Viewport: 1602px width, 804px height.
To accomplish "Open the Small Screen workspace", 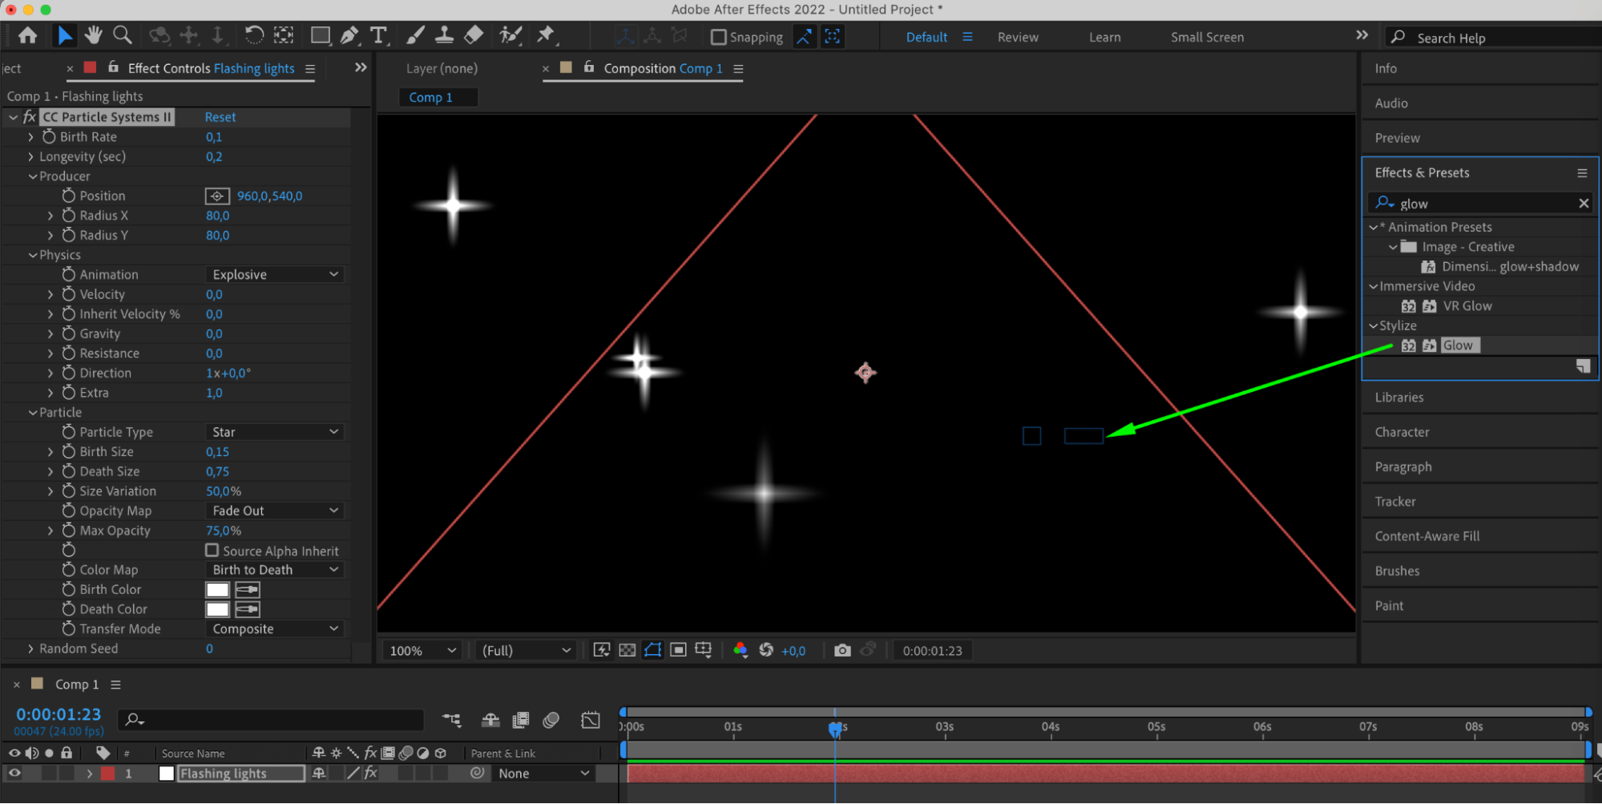I will (1206, 37).
